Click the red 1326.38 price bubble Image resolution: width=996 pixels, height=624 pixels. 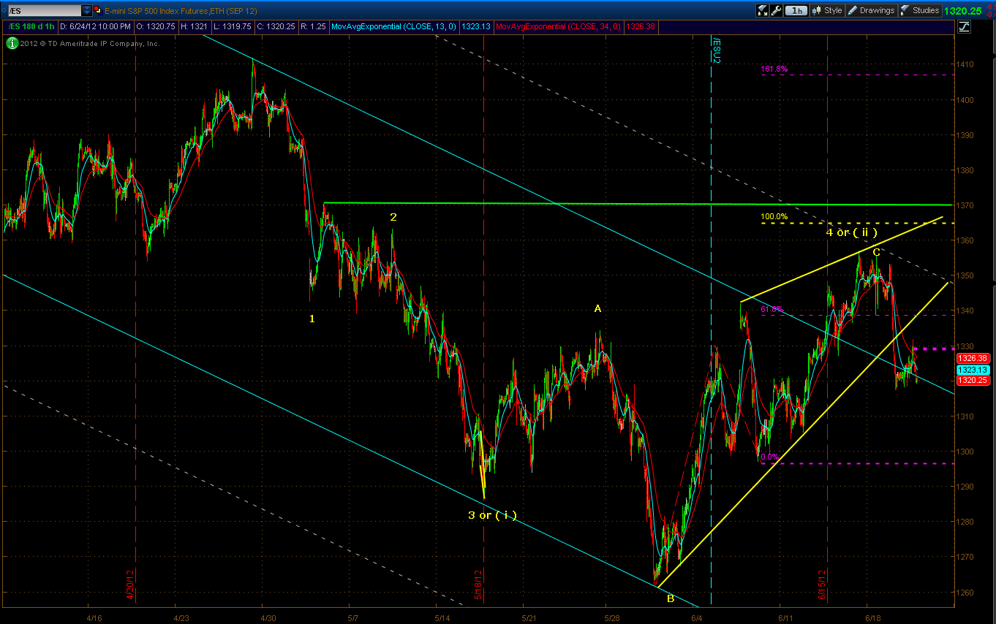pos(973,358)
